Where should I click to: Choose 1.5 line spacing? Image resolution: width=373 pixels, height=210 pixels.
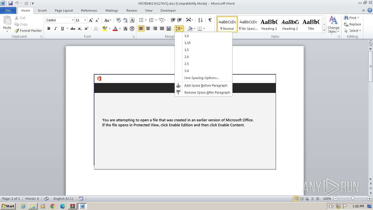203,50
